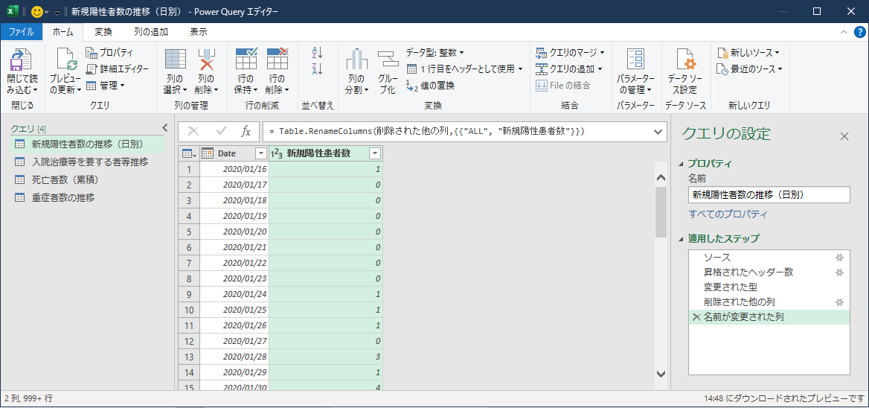This screenshot has height=408, width=869.
Task: Select row number 9 header
Action: 189,293
